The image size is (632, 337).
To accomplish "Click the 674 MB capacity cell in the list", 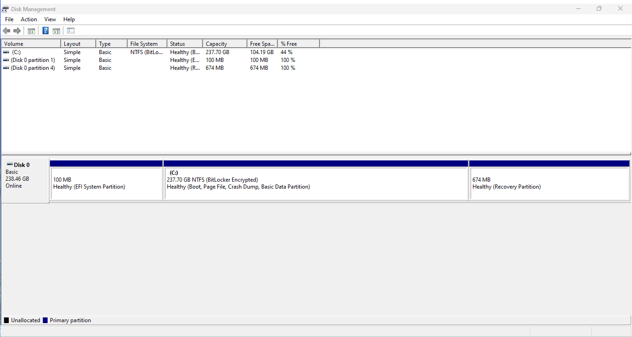I will coord(215,68).
